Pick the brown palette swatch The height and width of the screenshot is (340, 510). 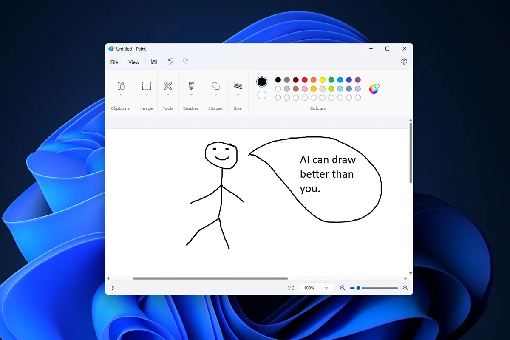click(296, 89)
